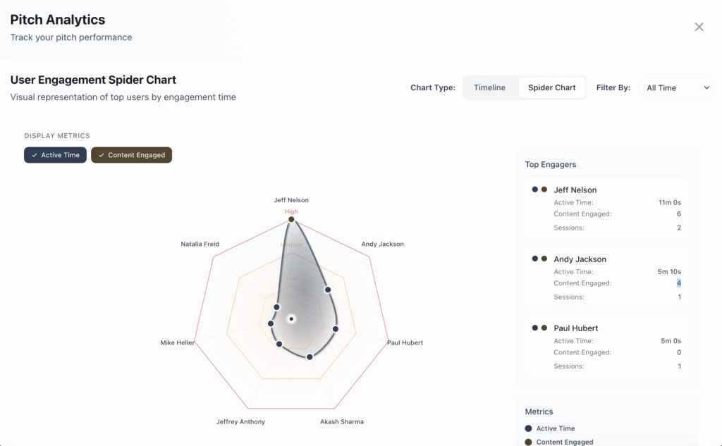
Task: Select the Spider Chart tab
Action: 551,88
